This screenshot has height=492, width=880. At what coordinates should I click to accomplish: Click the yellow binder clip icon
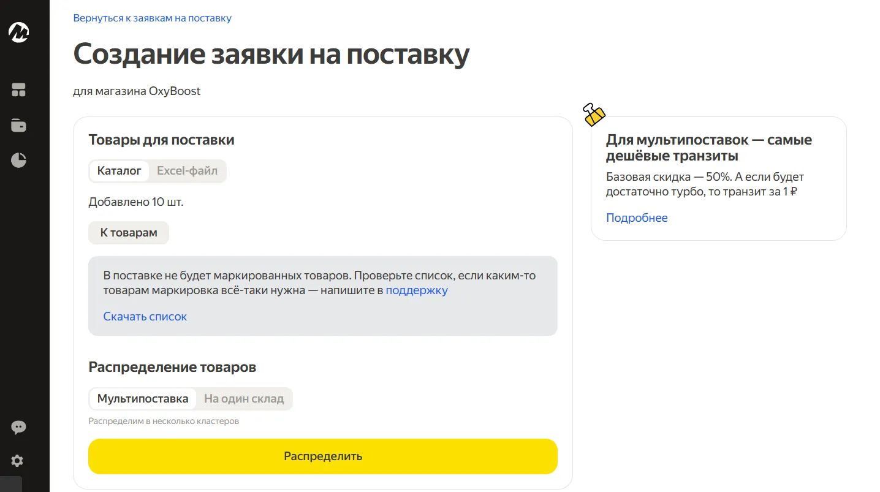pyautogui.click(x=594, y=114)
